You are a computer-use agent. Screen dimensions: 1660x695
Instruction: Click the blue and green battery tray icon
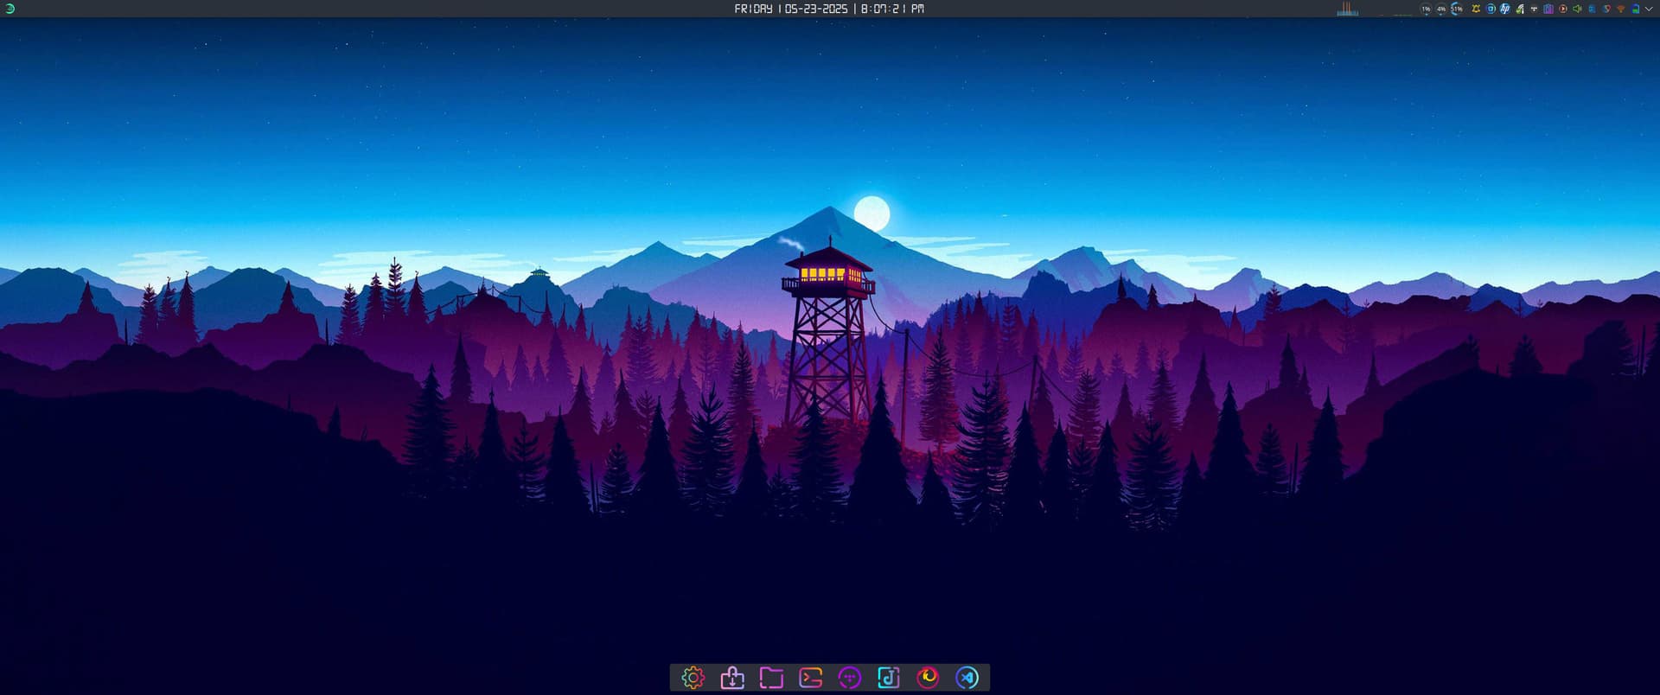click(1635, 9)
